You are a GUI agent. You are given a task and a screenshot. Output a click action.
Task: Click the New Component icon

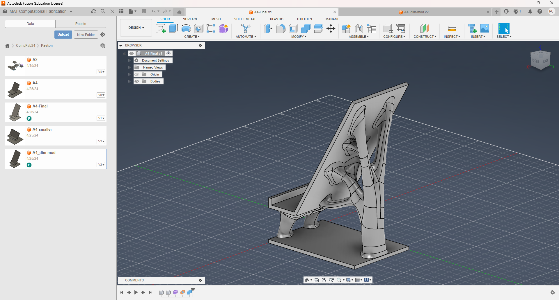346,28
